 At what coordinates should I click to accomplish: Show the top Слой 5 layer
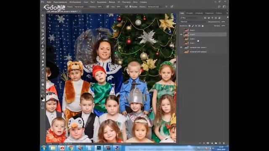pyautogui.click(x=181, y=30)
